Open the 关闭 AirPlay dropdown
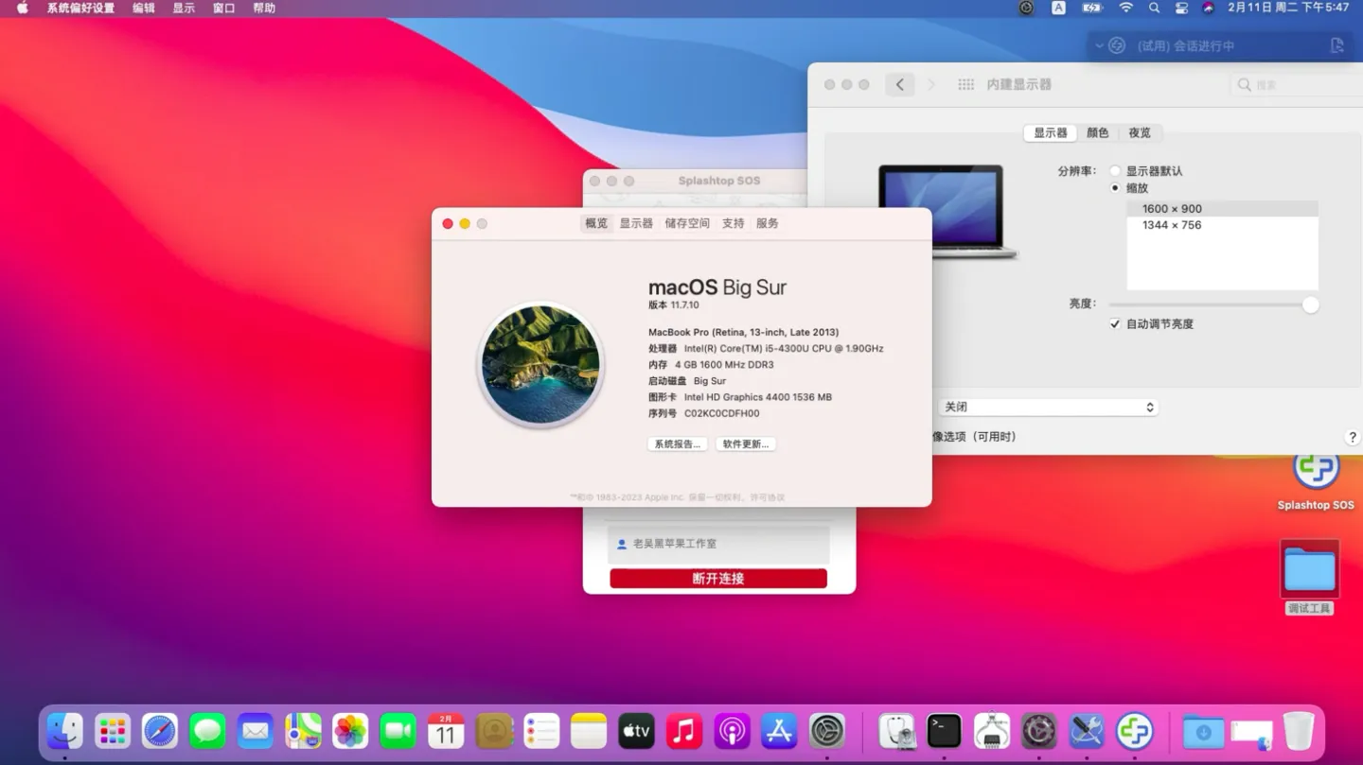Screen dimensions: 1363x765 pyautogui.click(x=1048, y=406)
